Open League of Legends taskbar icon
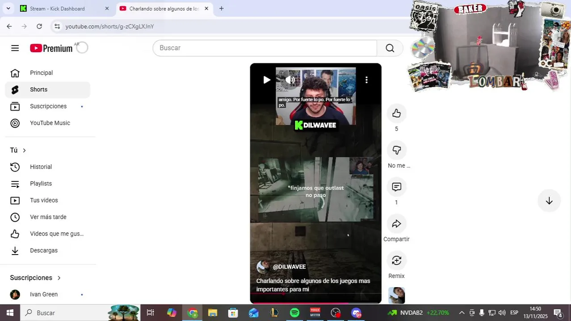The height and width of the screenshot is (321, 571). point(274,313)
